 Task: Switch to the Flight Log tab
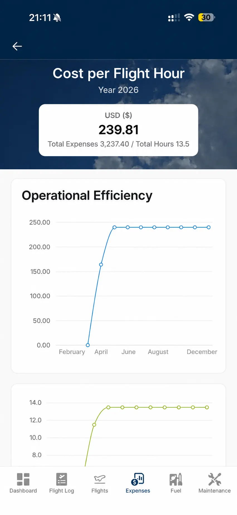pos(62,483)
